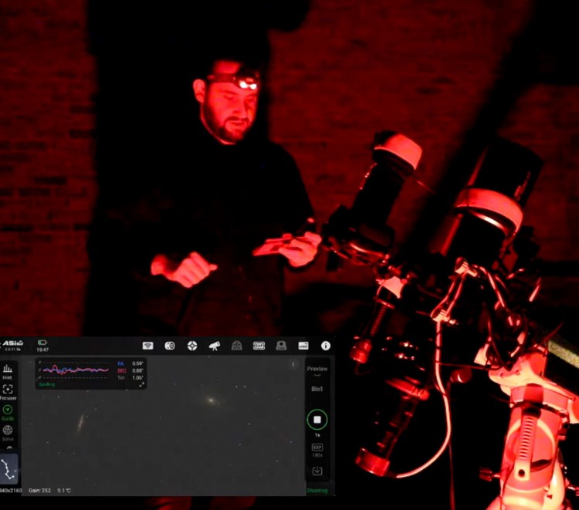Expand the guiding graph to fullscreen
The height and width of the screenshot is (510, 579).
pyautogui.click(x=141, y=384)
